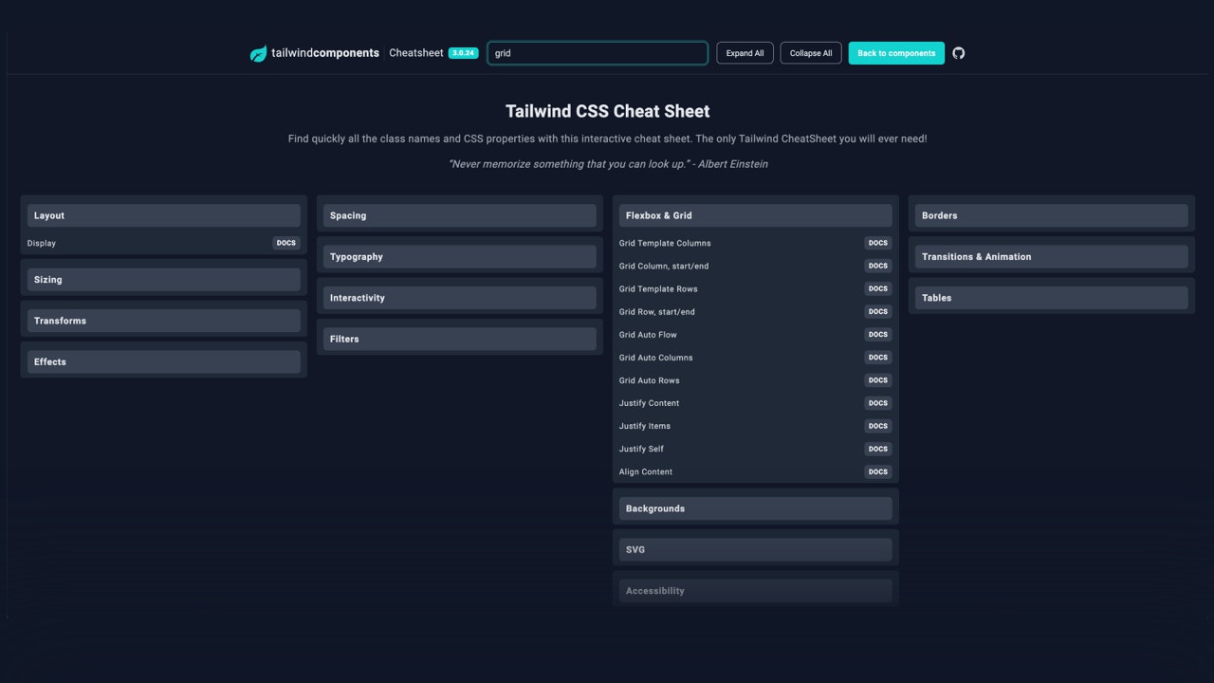Click the Albert Einstein quote line
Screen dimensions: 1214x683
coord(608,164)
